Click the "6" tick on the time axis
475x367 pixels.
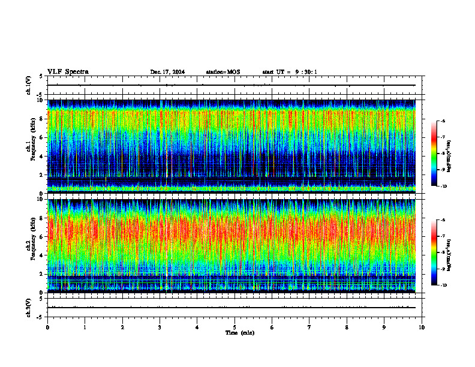point(272,327)
